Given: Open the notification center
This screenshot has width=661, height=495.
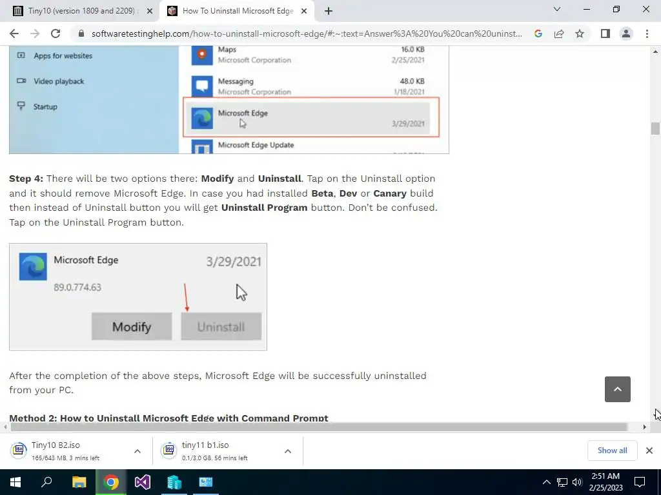Looking at the screenshot, I should (x=640, y=482).
